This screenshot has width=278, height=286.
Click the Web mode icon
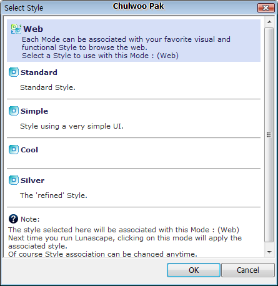click(16, 29)
